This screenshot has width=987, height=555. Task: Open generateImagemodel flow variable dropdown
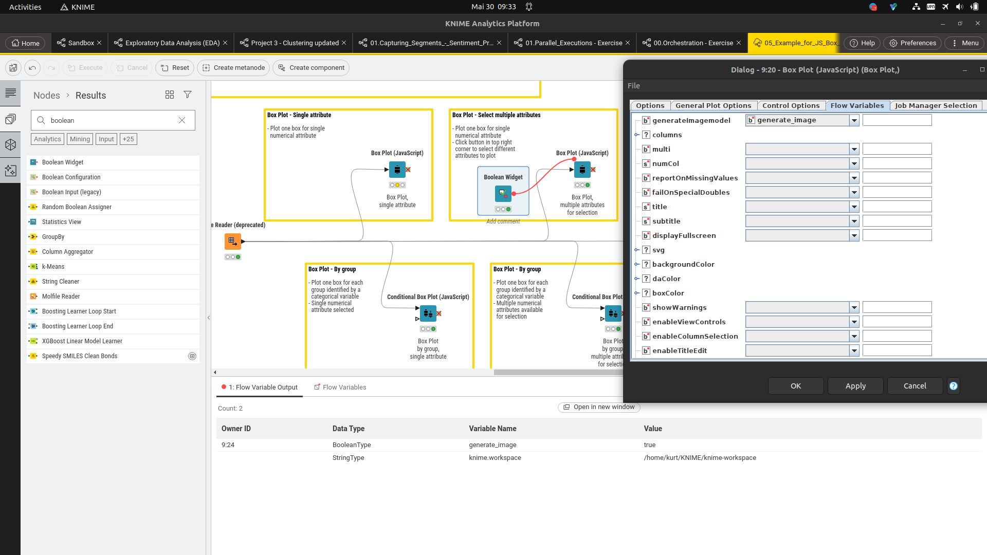pyautogui.click(x=854, y=120)
